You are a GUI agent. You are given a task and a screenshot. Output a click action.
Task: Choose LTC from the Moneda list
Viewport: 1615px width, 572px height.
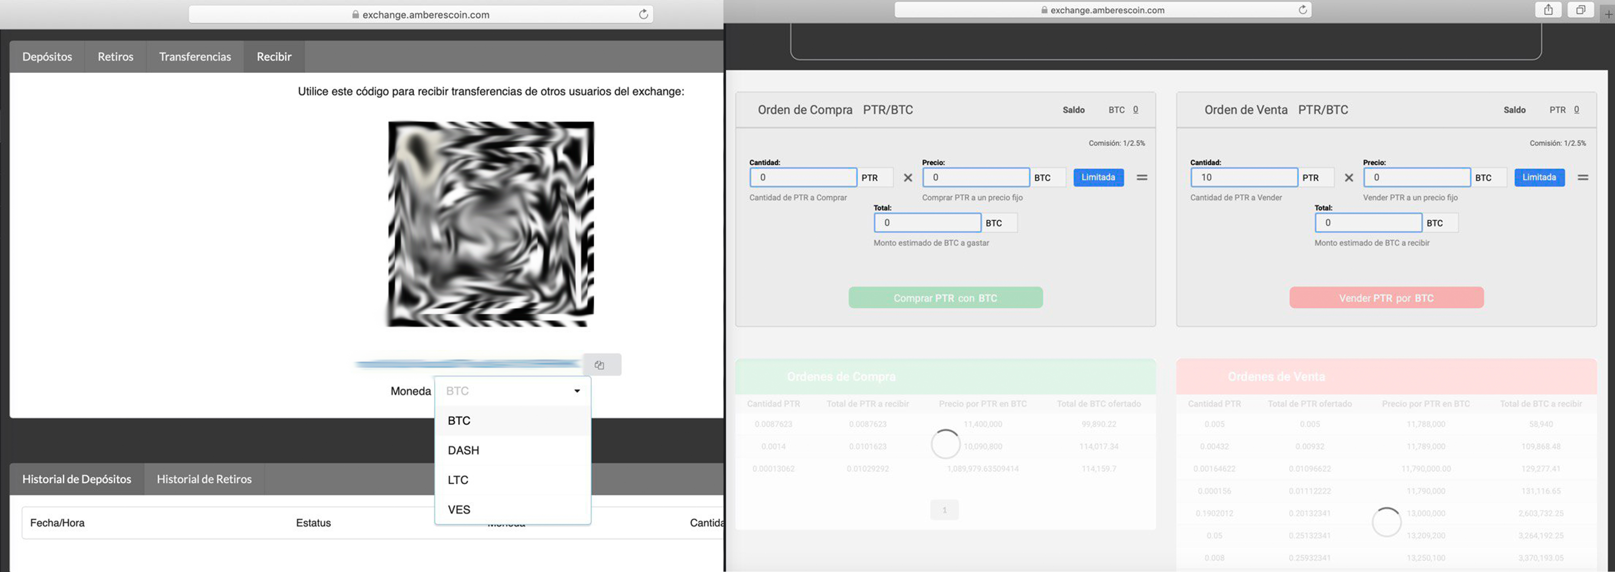click(513, 480)
